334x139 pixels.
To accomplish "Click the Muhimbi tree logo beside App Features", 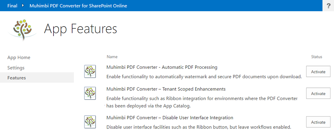I will click(x=22, y=30).
